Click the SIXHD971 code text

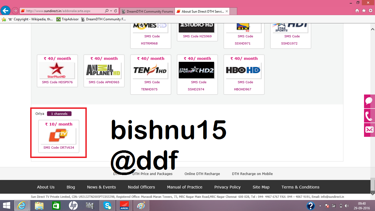point(243,43)
